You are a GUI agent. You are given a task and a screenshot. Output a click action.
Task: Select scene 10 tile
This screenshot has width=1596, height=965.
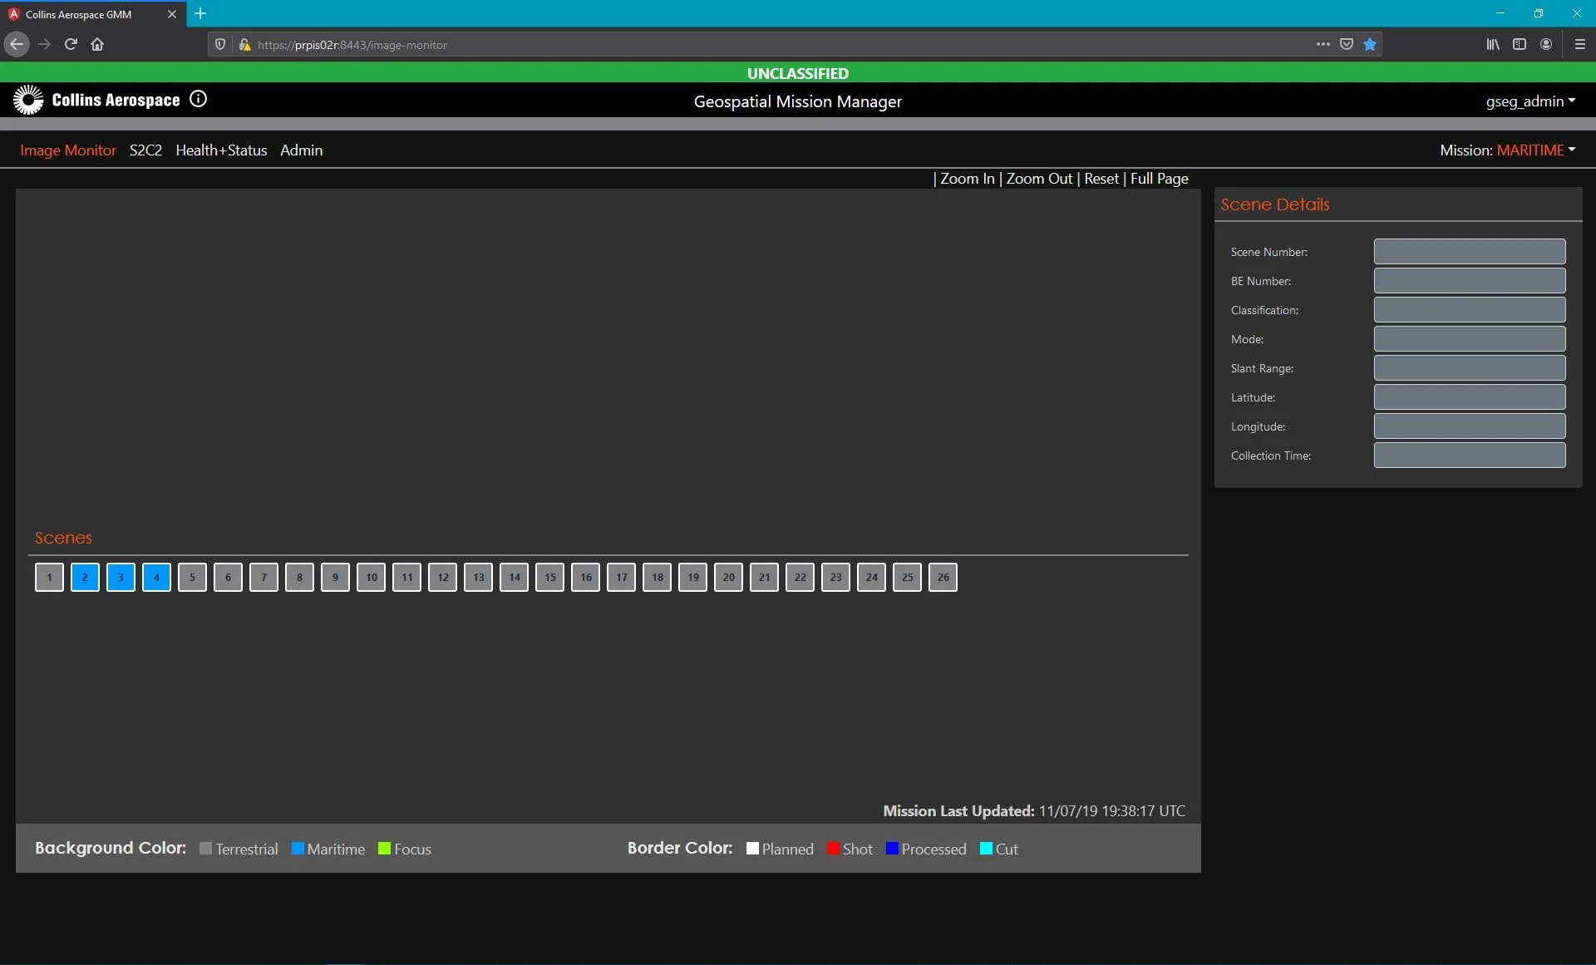click(371, 578)
